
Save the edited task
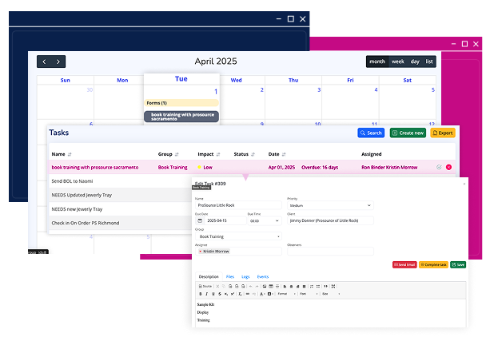458,265
